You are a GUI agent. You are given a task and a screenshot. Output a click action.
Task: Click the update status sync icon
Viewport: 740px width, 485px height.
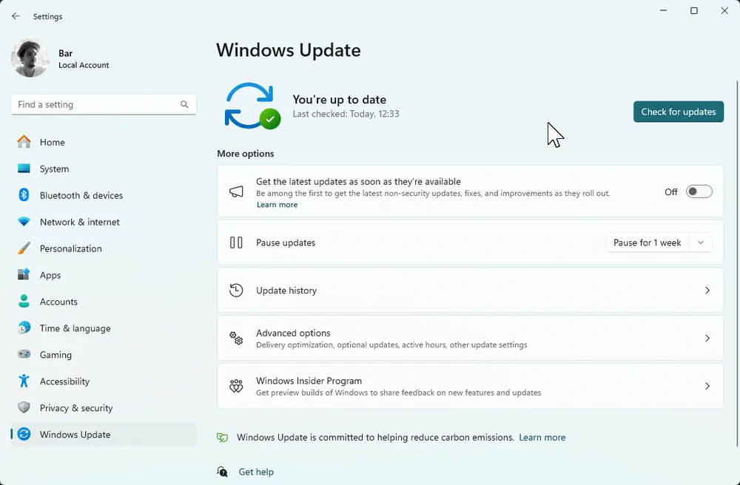pyautogui.click(x=252, y=106)
